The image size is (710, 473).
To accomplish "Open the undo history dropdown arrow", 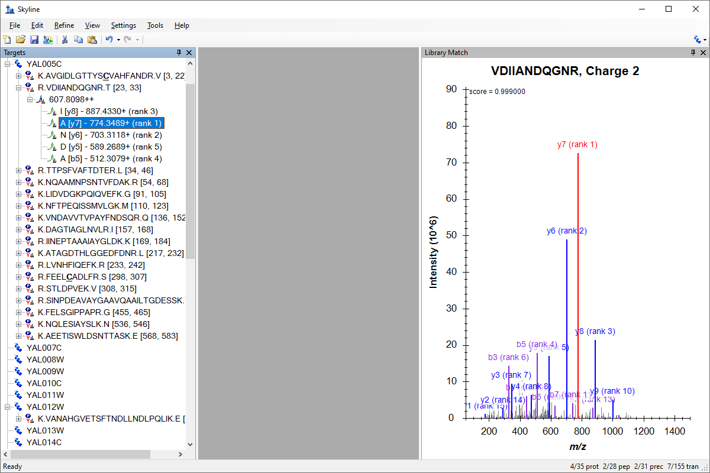I will point(118,40).
